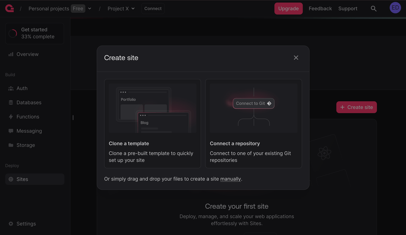Check the Get started progress indicator

pyautogui.click(x=34, y=33)
